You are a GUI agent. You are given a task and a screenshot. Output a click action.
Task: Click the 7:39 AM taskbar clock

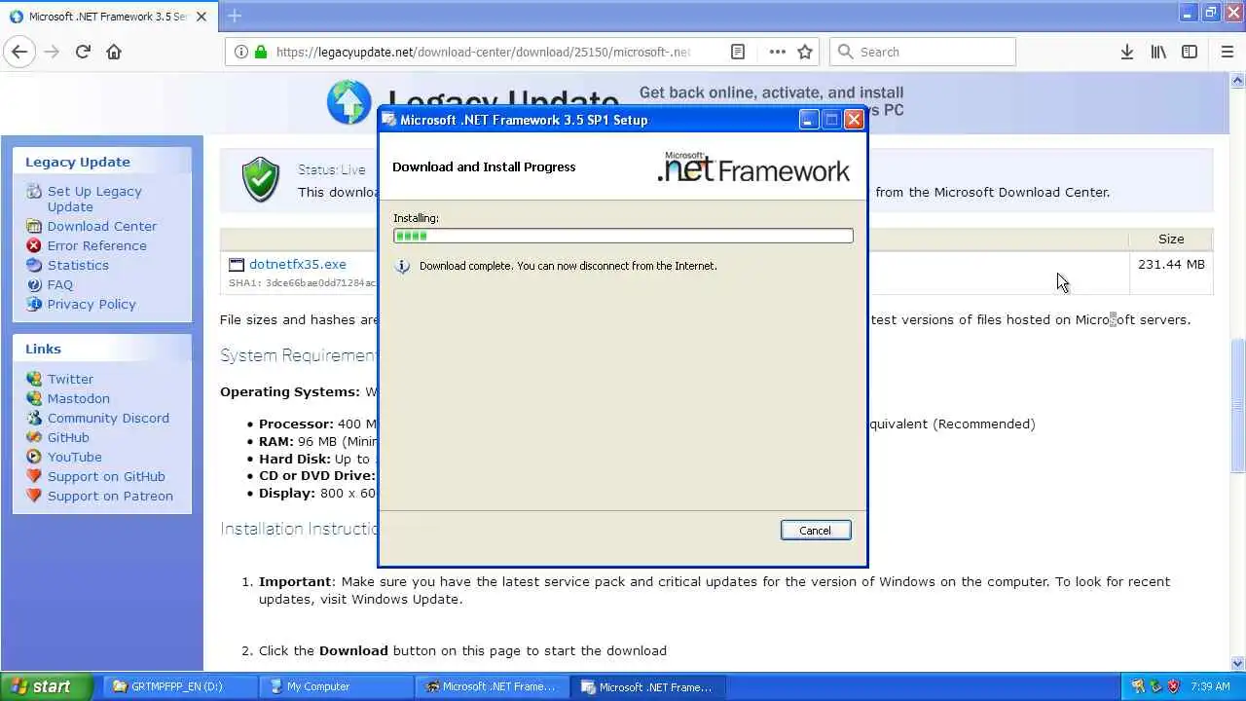pyautogui.click(x=1210, y=686)
